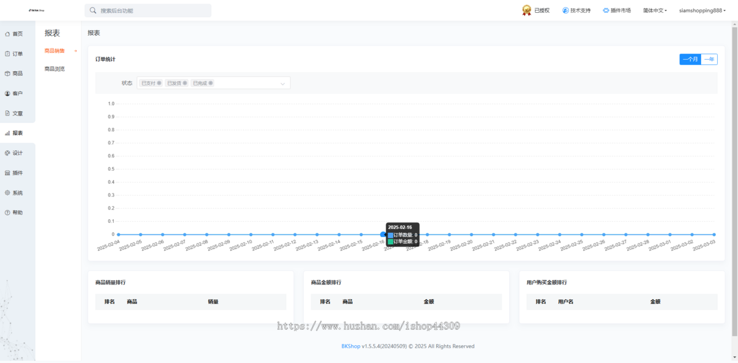Image resolution: width=738 pixels, height=363 pixels.
Task: Click the 已授权 license medal icon
Action: 526,10
